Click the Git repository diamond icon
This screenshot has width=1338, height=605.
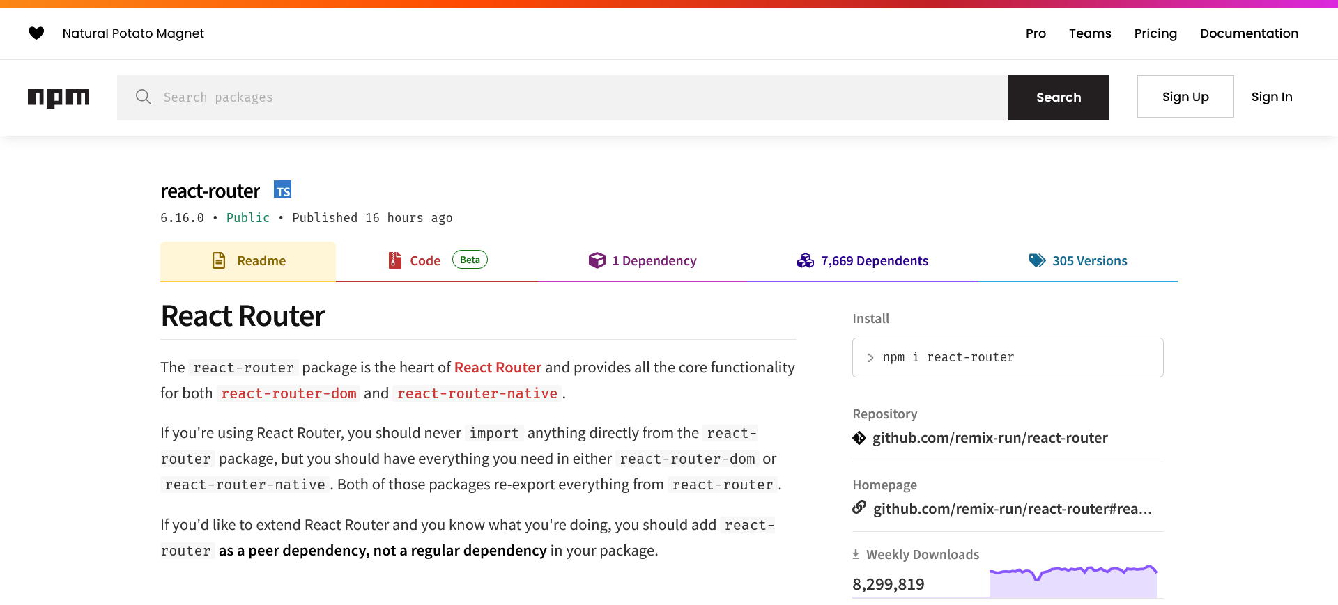coord(859,438)
